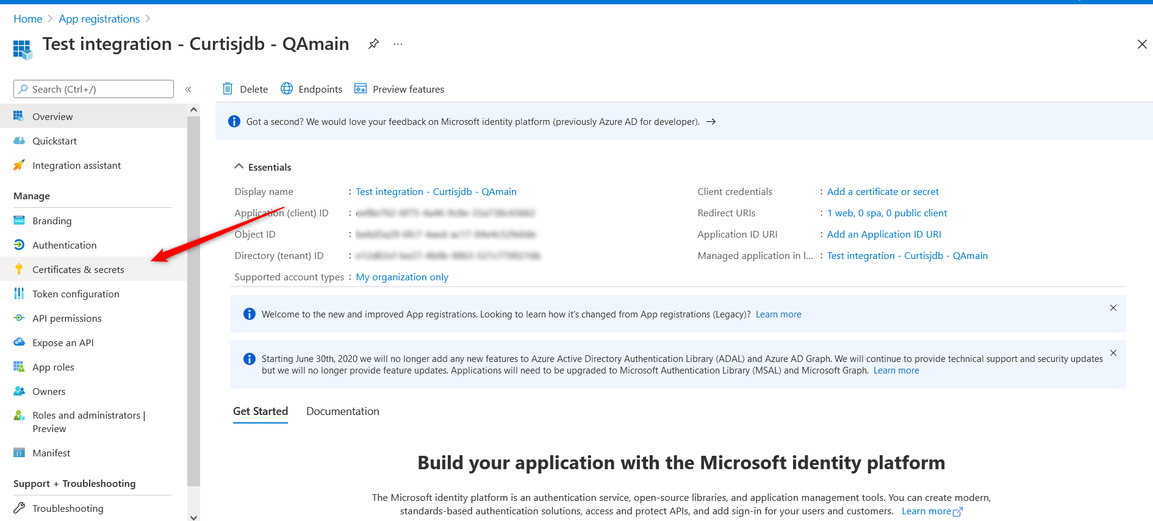
Task: Open the more options ellipsis in title
Action: pyautogui.click(x=398, y=44)
